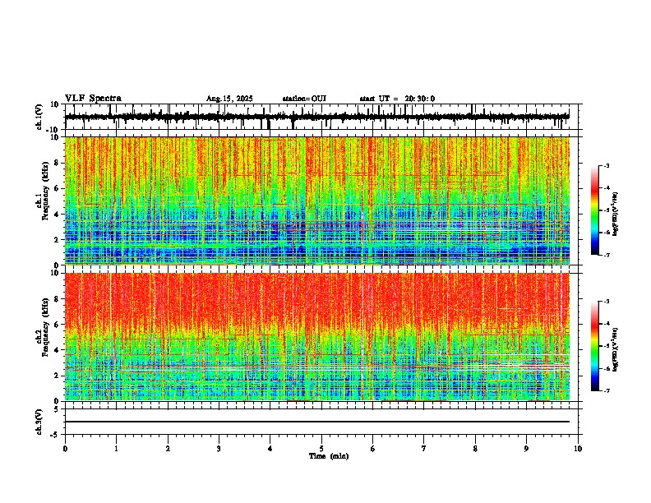Click time axis tick label "5"
Viewport: 651px width, 503px height.
[321, 449]
